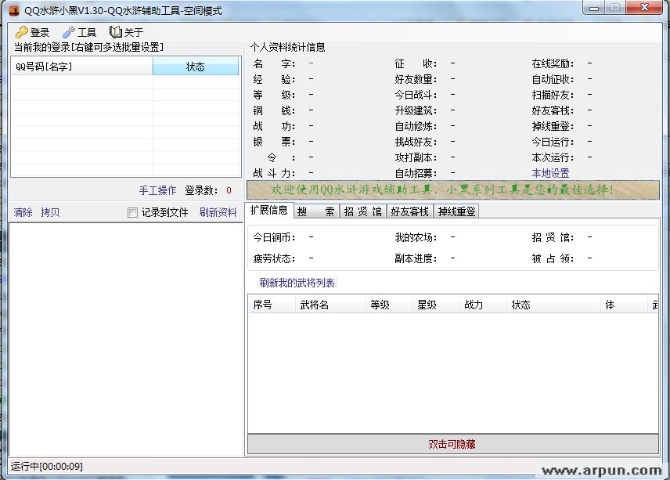The height and width of the screenshot is (480, 670).
Task: Switch to the 扩展信息 tab
Action: 269,211
